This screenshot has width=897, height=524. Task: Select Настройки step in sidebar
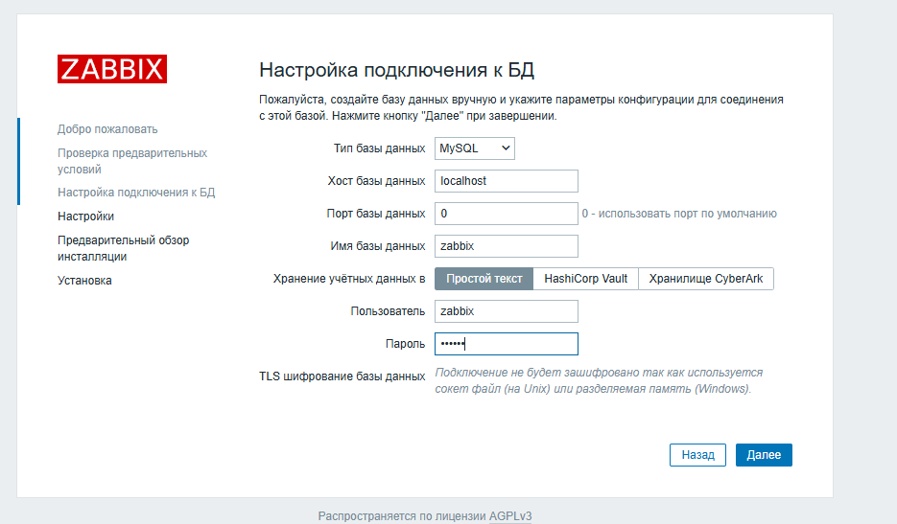85,216
